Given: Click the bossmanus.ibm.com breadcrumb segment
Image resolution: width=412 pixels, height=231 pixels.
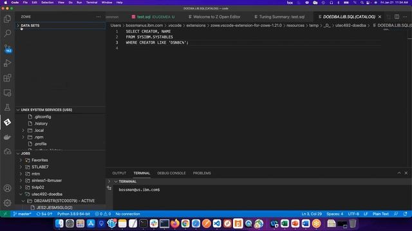Looking at the screenshot, I should pos(144,26).
